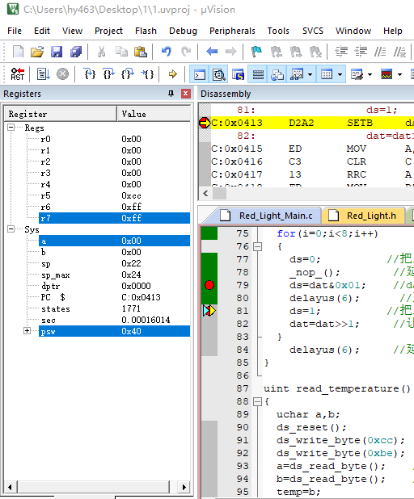The width and height of the screenshot is (414, 499).
Task: Click the Redo icon
Action: pyautogui.click(x=186, y=51)
